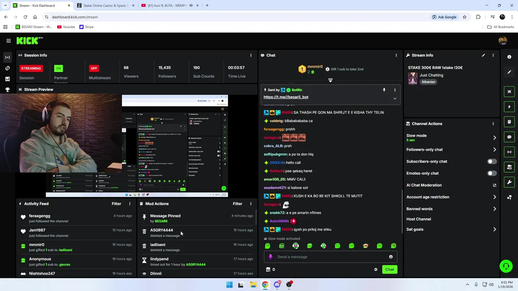Screen dimensions: 518x291
Task: Open Windows Start menu
Action: tap(229, 285)
